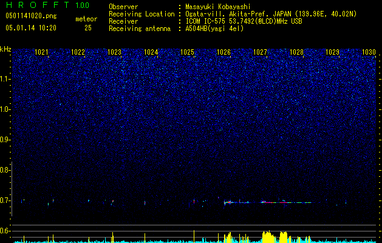Viewport: 382px width, 243px height.
Task: Select the filename 0501141020.png
Action: click(x=31, y=16)
